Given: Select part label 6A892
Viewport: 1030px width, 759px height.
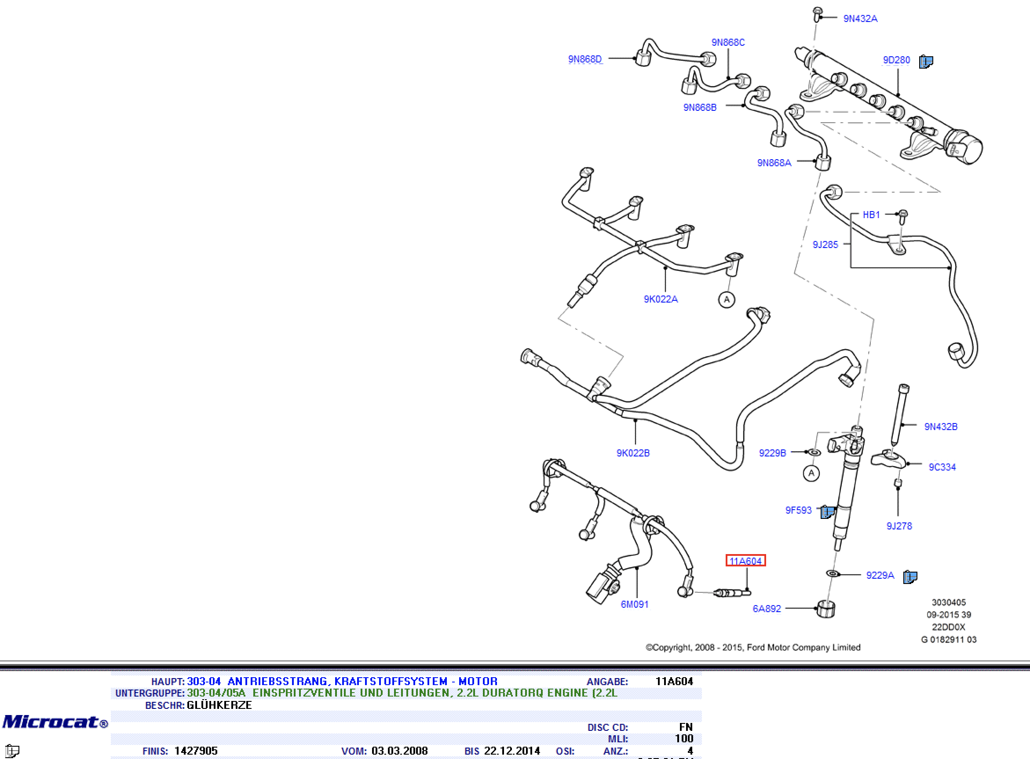Looking at the screenshot, I should pos(766,609).
